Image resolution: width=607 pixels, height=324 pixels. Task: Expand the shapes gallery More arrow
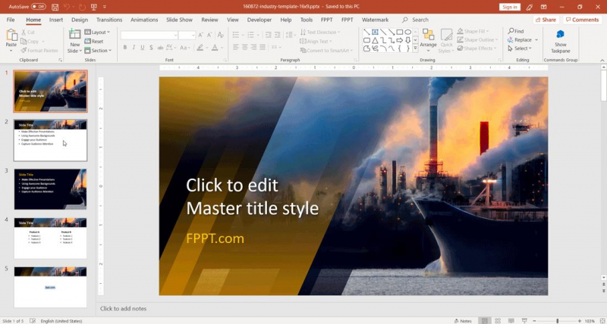[x=415, y=48]
